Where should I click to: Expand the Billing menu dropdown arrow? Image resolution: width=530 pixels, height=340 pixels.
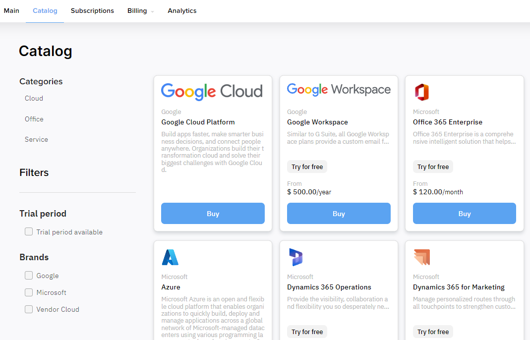tap(152, 12)
